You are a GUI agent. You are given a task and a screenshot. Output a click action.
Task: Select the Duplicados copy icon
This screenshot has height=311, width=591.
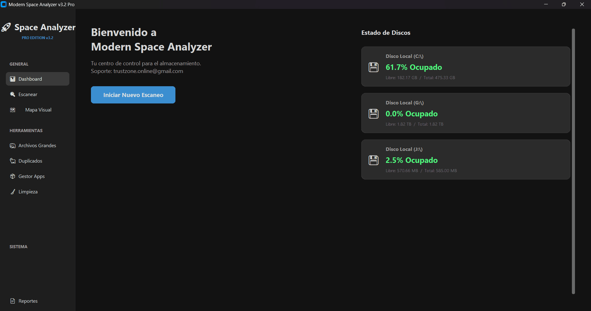pos(12,161)
